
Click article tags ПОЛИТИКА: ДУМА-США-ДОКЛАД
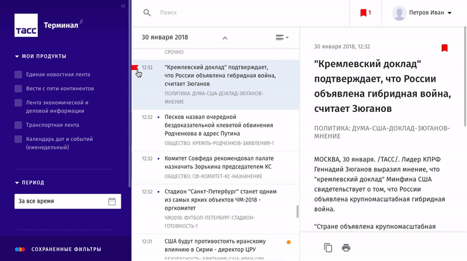tap(382, 132)
